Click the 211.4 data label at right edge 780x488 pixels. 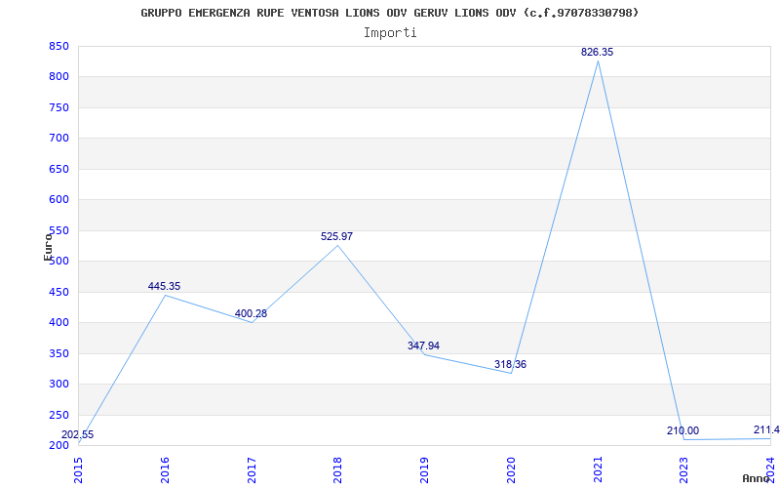(x=766, y=429)
